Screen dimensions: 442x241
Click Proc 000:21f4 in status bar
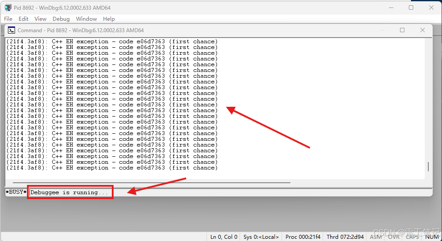pos(303,237)
